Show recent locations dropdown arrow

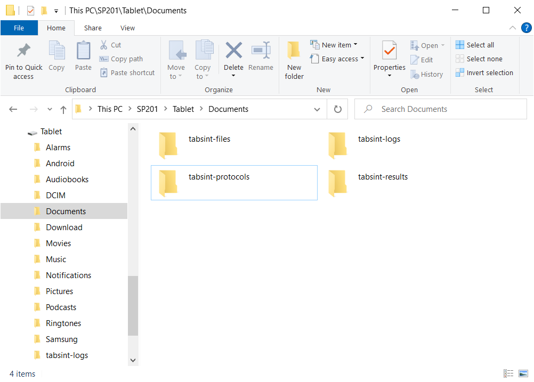point(50,109)
